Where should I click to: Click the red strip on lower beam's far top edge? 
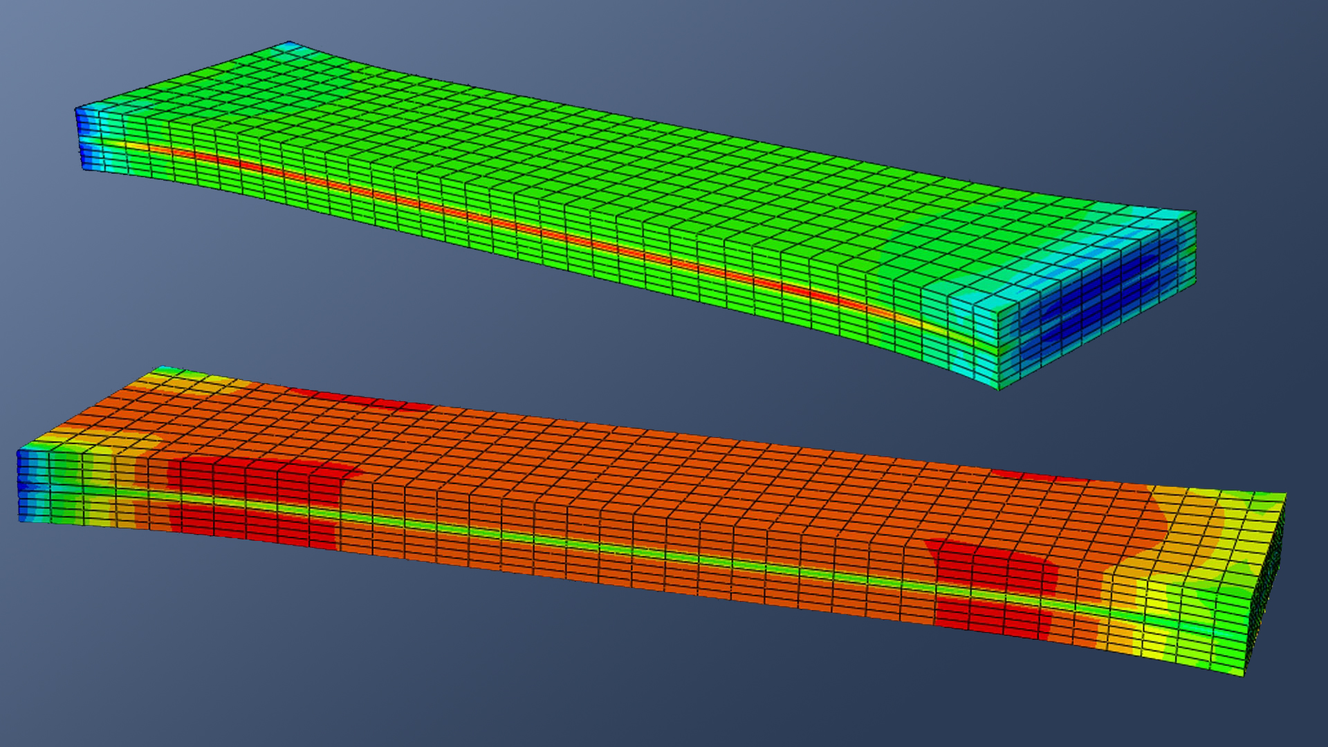point(360,399)
